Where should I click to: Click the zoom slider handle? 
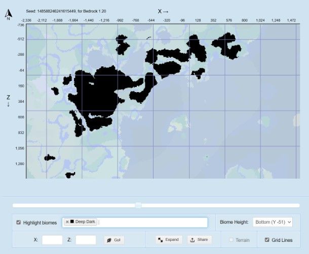pos(138,205)
